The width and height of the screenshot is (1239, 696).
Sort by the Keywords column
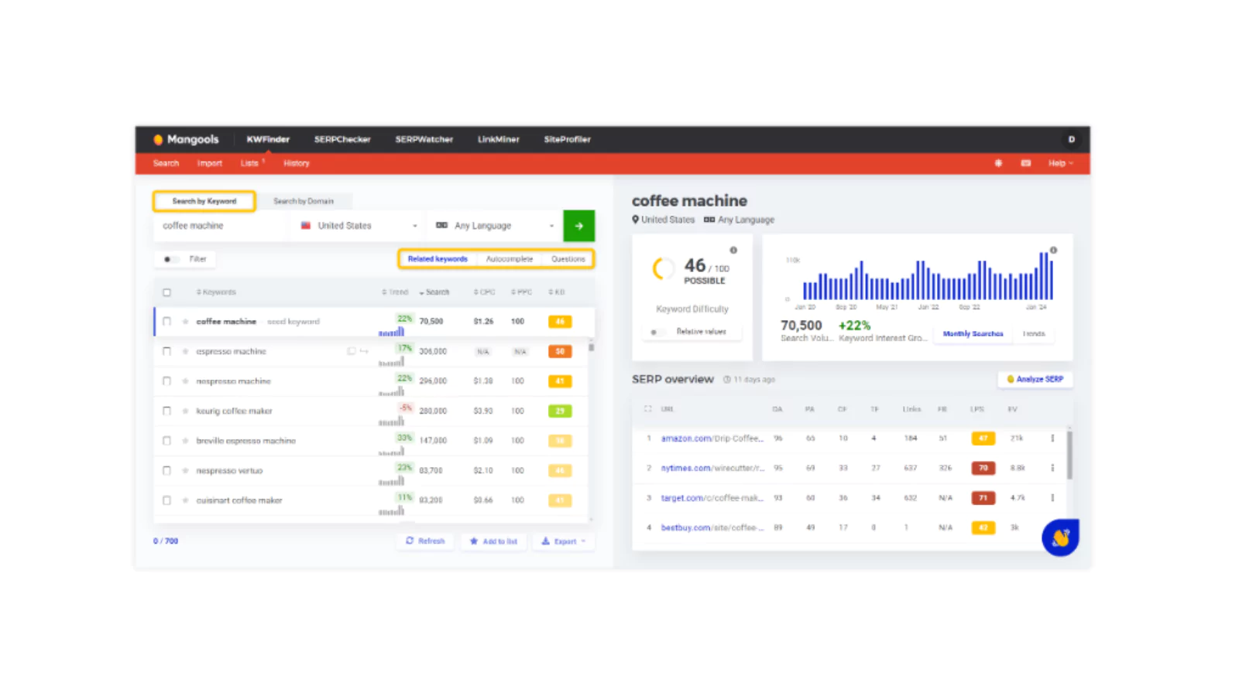pos(216,292)
